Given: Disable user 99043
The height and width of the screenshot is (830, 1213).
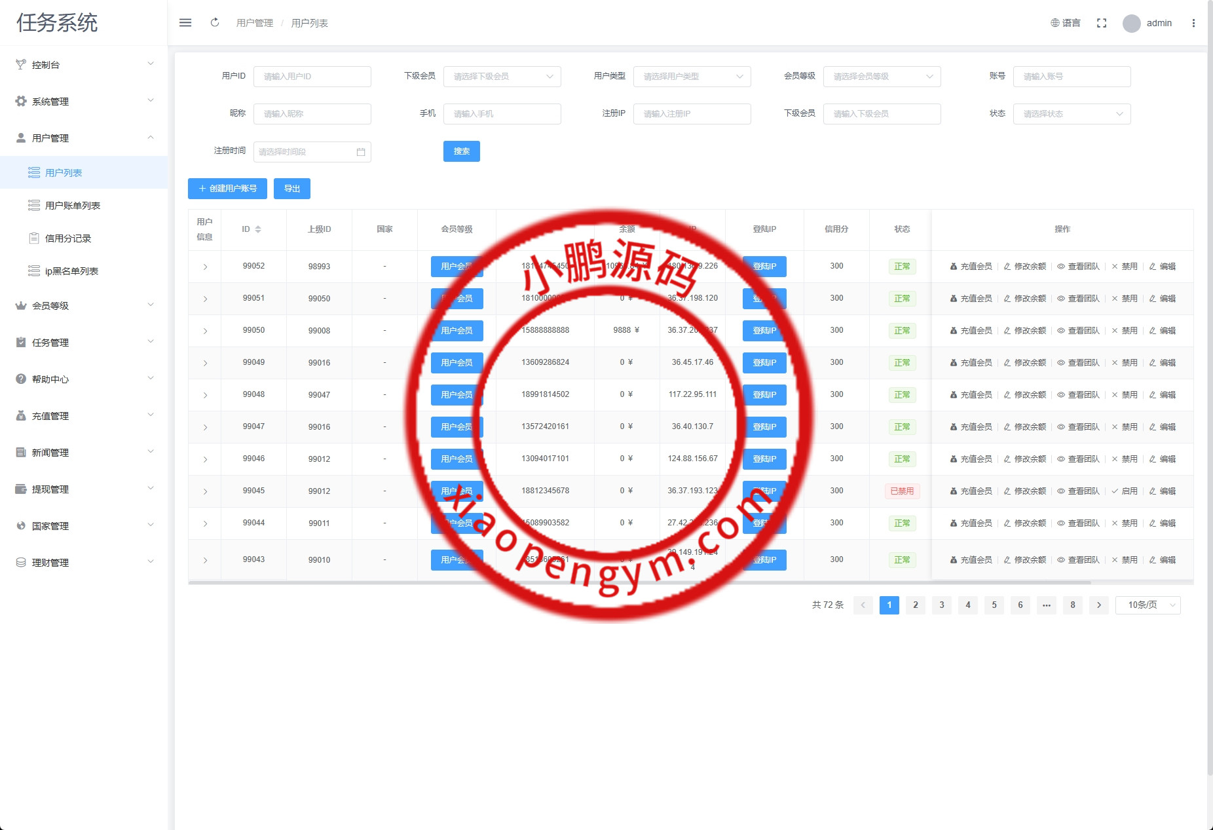Looking at the screenshot, I should pyautogui.click(x=1125, y=560).
